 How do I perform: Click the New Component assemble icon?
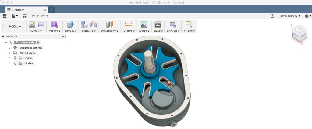click(84, 25)
